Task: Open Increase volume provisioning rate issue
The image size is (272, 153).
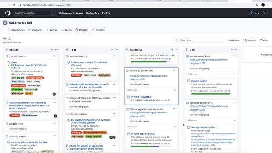Action: tap(29, 142)
